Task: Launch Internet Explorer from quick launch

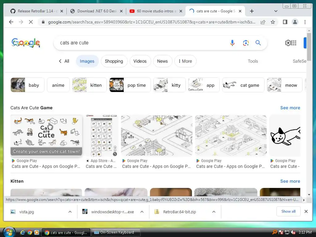Action: coord(22,233)
